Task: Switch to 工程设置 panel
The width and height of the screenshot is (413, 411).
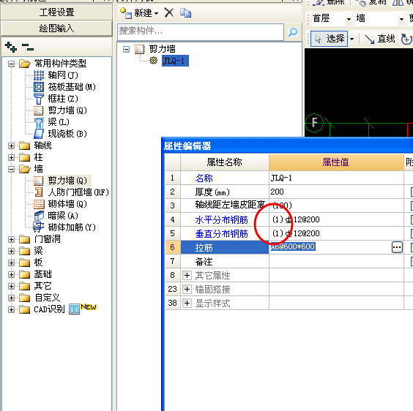Action: coord(56,12)
